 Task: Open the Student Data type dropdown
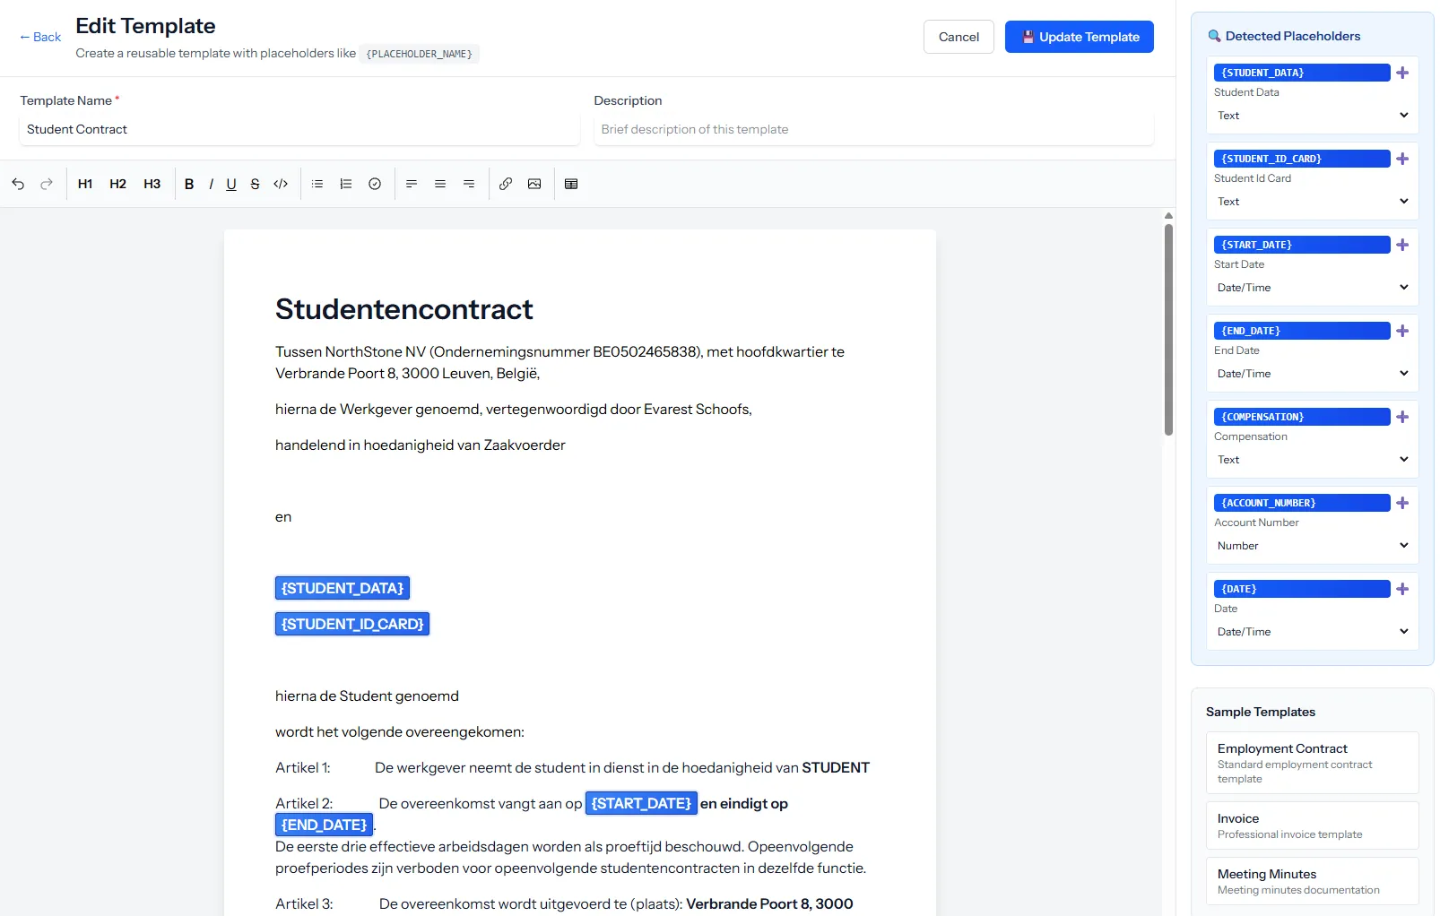1312,116
